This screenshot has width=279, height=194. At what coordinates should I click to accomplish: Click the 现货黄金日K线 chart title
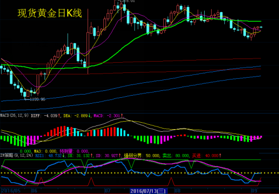pos(50,13)
